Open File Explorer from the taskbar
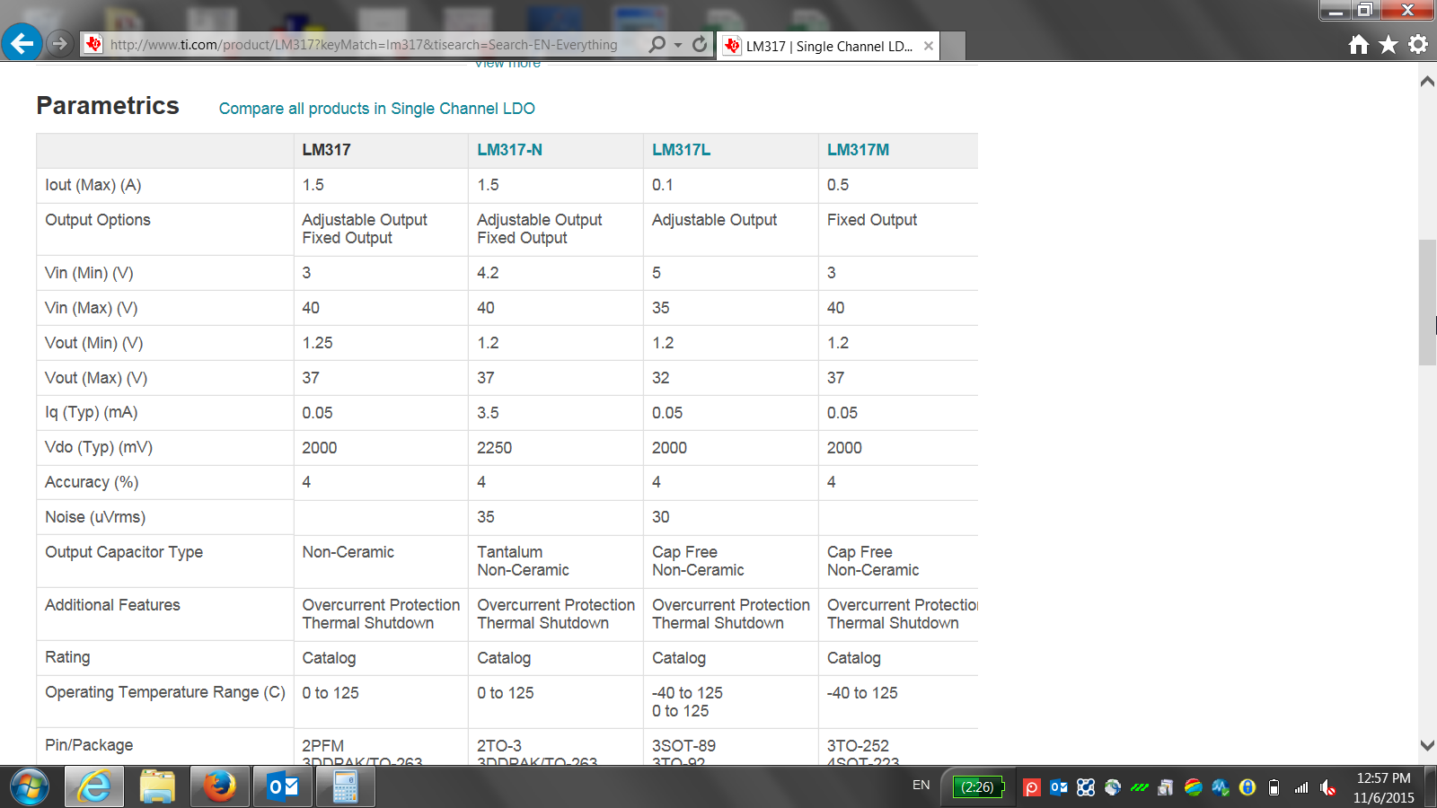 (157, 787)
